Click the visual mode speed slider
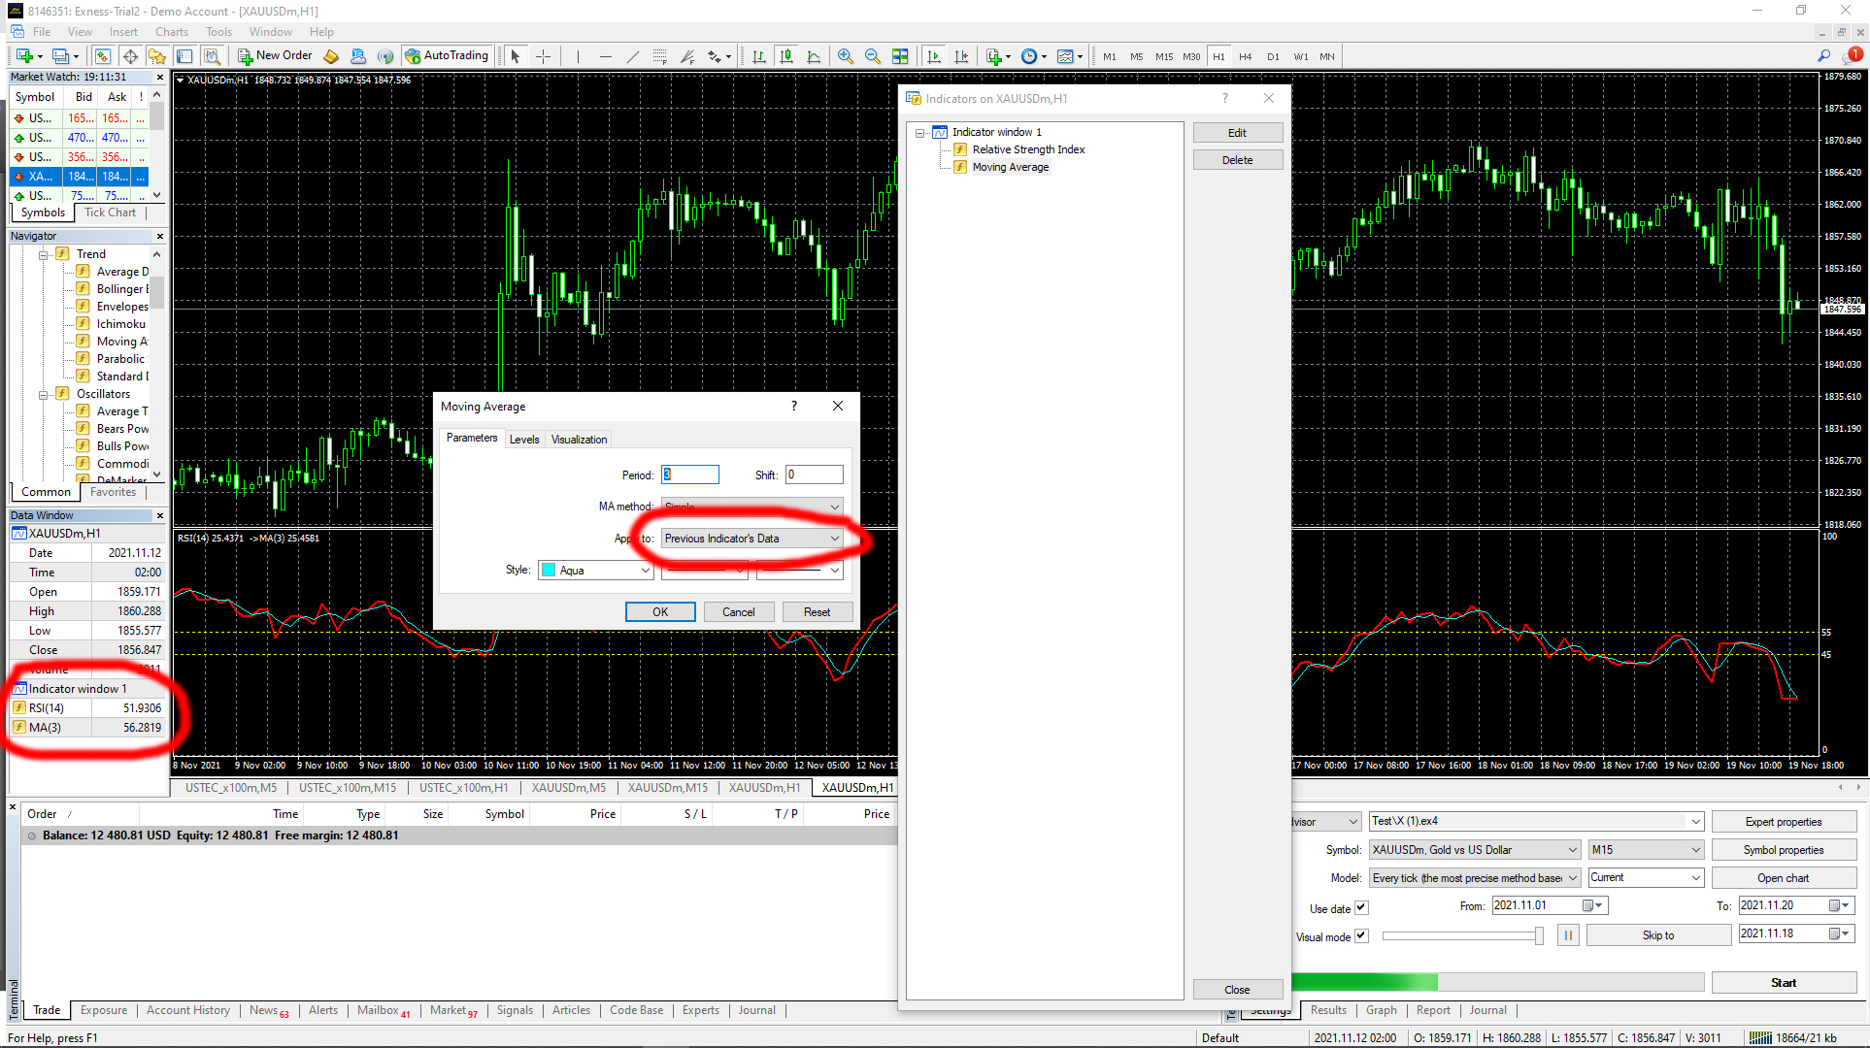Screen dimensions: 1870x1048 (x=1462, y=936)
